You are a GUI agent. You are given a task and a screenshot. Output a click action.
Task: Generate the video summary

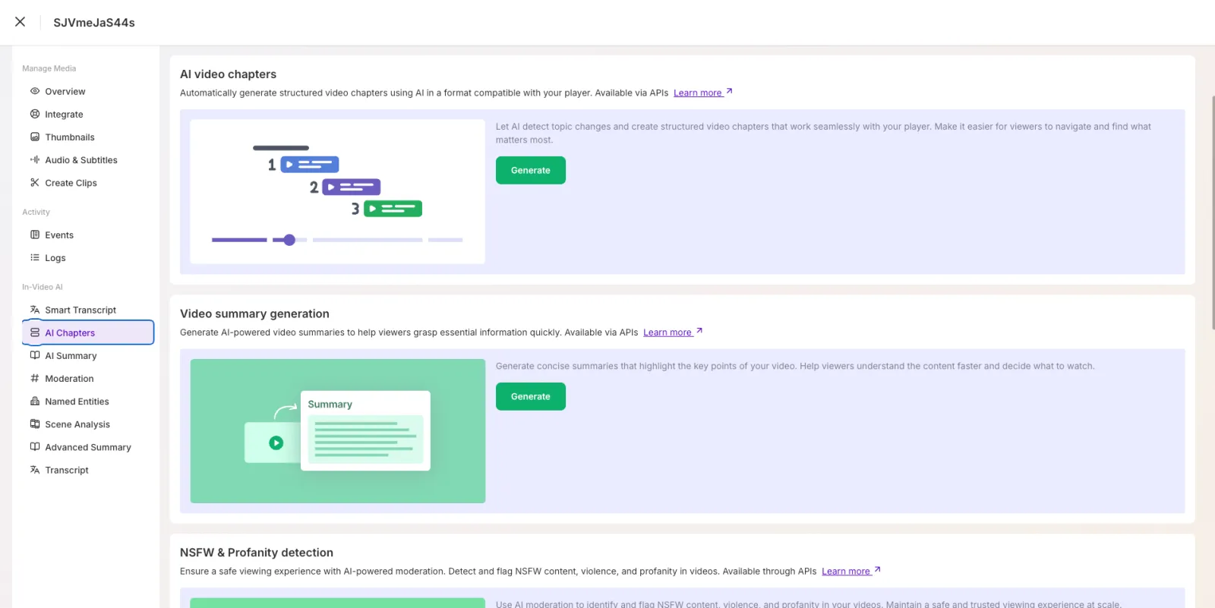tap(530, 396)
